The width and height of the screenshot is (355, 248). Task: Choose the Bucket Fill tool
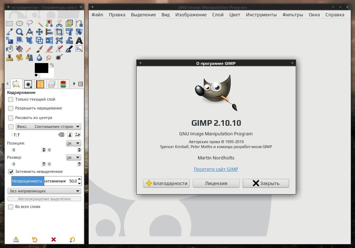[9, 49]
